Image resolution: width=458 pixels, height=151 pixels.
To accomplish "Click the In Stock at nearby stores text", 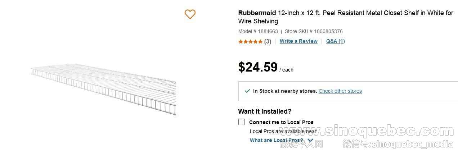I will point(285,91).
